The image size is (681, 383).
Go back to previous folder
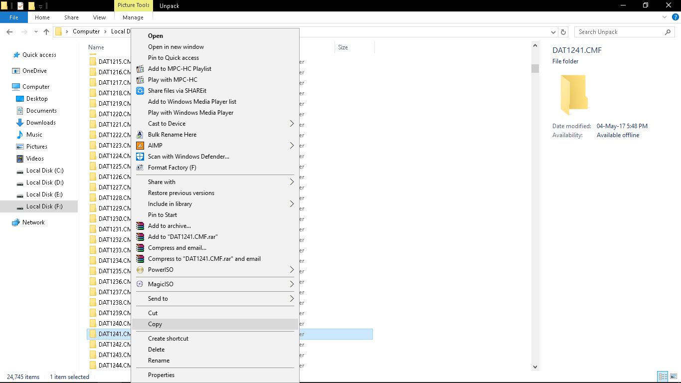point(9,32)
